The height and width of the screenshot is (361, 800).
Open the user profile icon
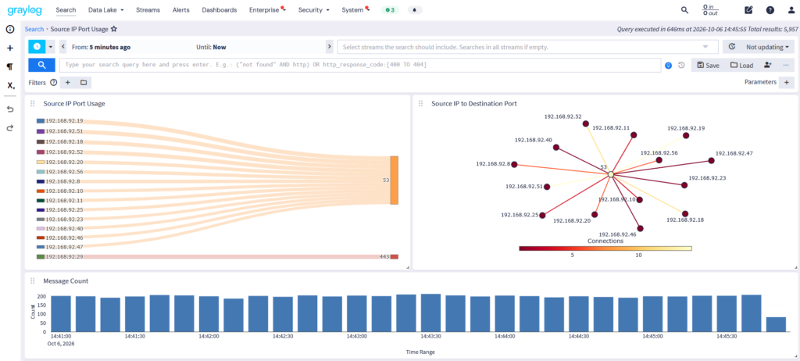pos(792,9)
